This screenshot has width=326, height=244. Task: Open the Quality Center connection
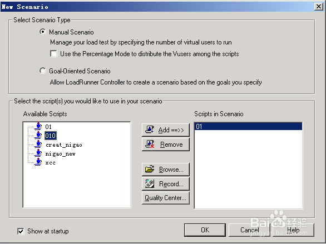pyautogui.click(x=166, y=198)
